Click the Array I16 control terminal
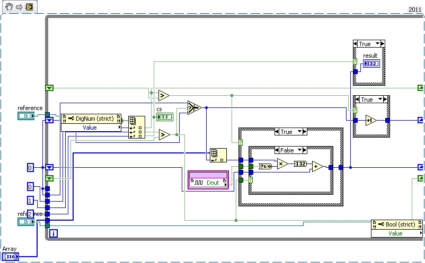The width and height of the screenshot is (425, 263). coord(11,257)
